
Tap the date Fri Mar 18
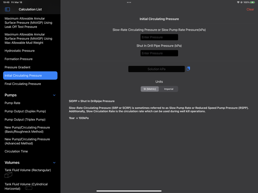(17, 2)
